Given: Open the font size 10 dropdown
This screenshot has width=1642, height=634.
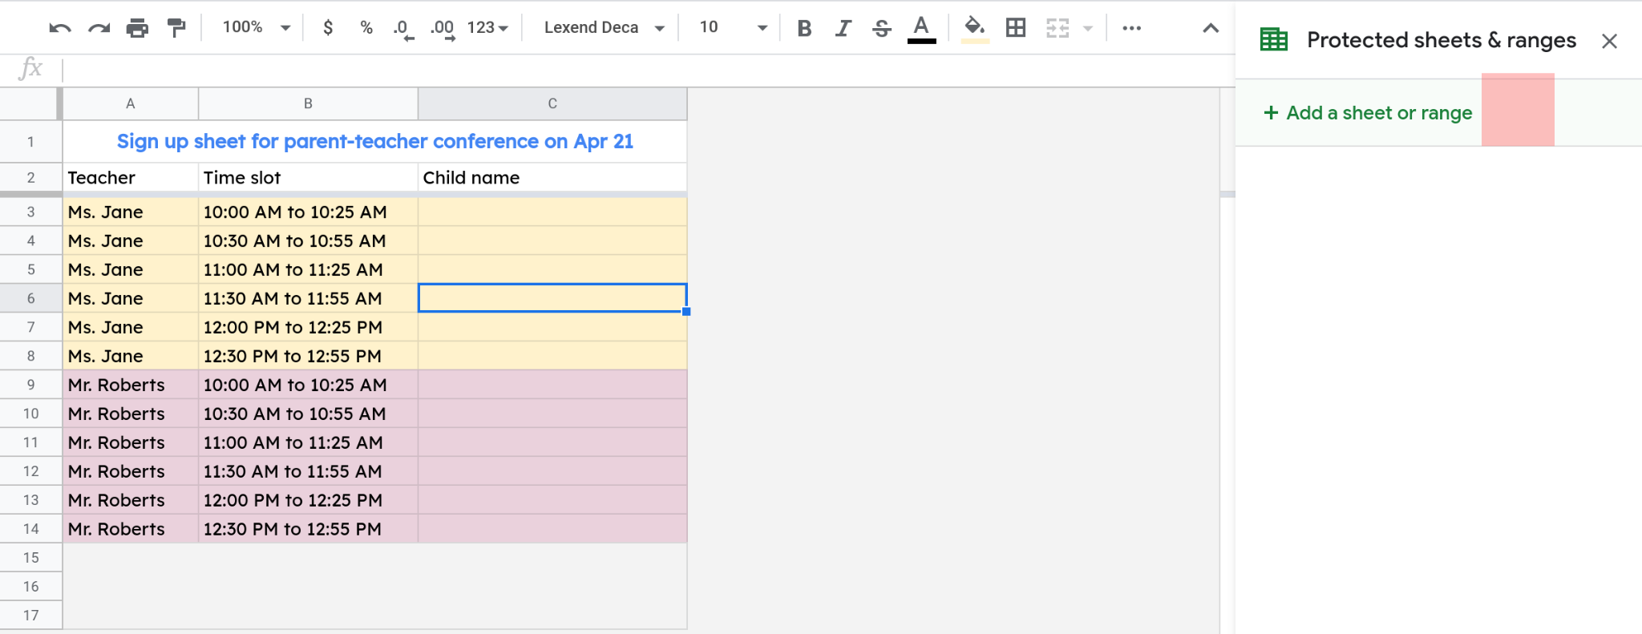Looking at the screenshot, I should (733, 27).
